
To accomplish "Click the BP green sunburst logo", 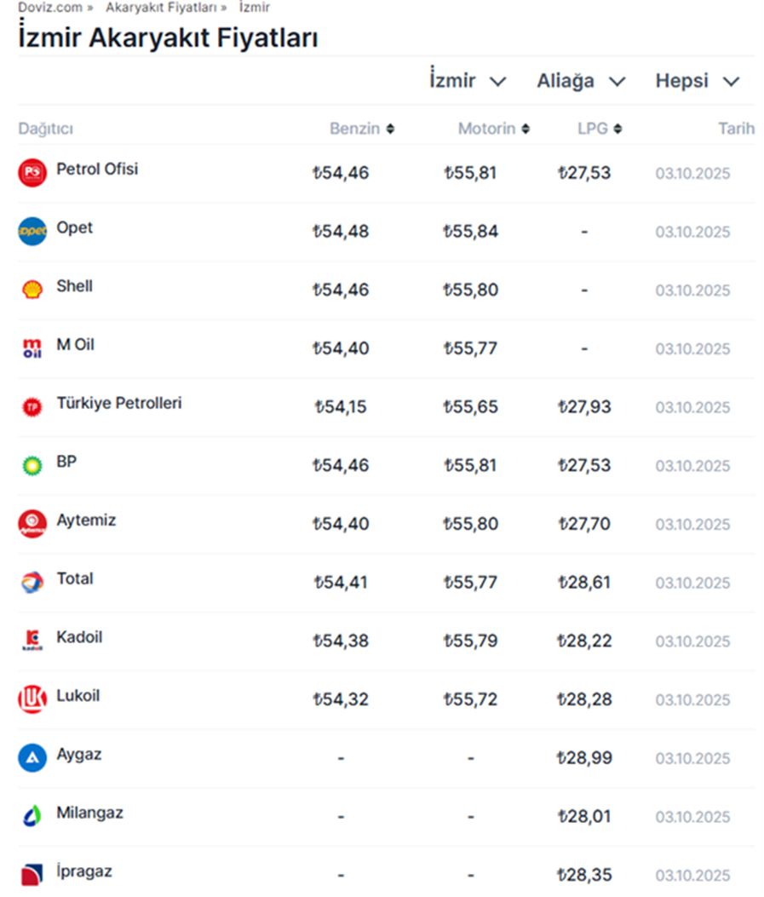I will coord(32,465).
